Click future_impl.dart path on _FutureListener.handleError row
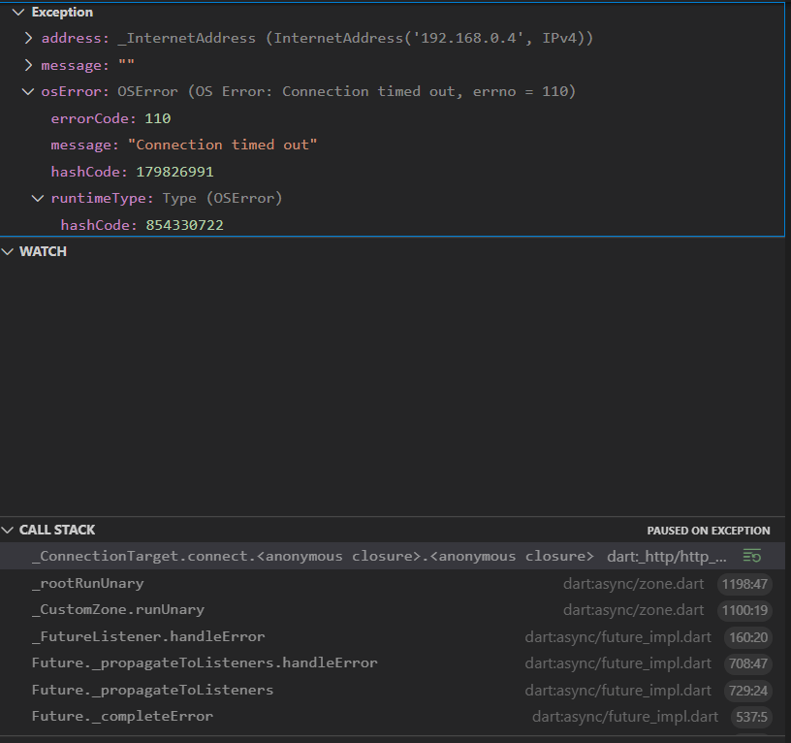 coord(618,637)
